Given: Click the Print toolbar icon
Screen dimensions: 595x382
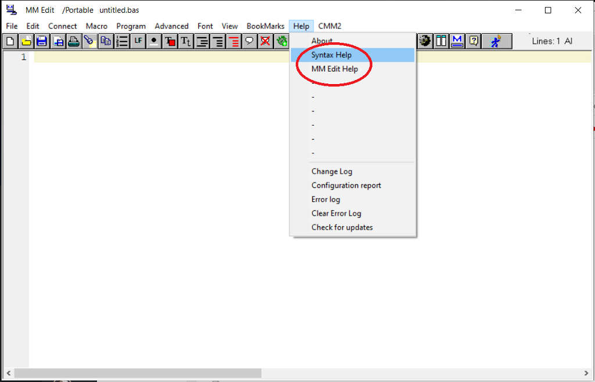Looking at the screenshot, I should tap(74, 41).
